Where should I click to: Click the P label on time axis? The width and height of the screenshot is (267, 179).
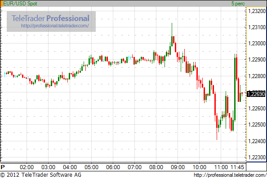(3, 167)
